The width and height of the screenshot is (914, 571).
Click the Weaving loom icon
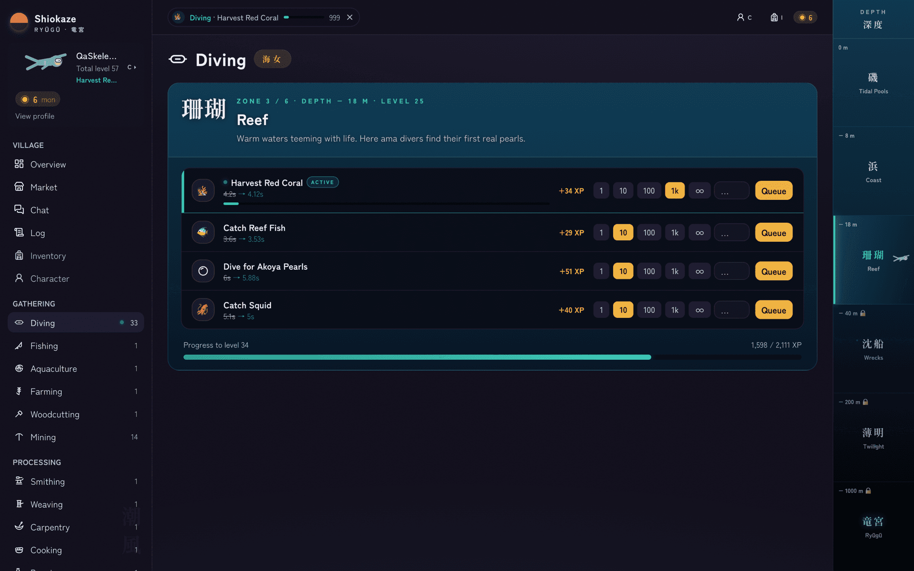[x=19, y=504]
